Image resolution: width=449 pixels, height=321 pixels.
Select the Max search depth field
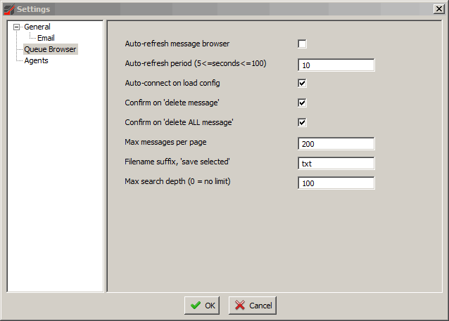click(x=336, y=183)
